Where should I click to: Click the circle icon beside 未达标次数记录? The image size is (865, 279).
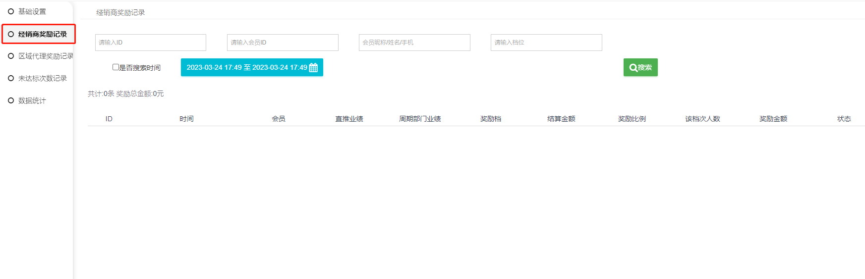(x=11, y=78)
